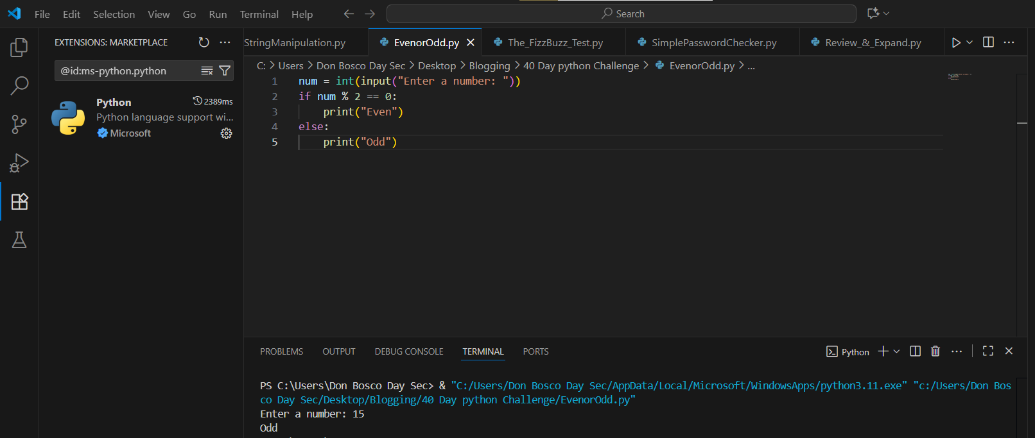Image resolution: width=1035 pixels, height=438 pixels.
Task: Open the Source Control view
Action: (19, 124)
